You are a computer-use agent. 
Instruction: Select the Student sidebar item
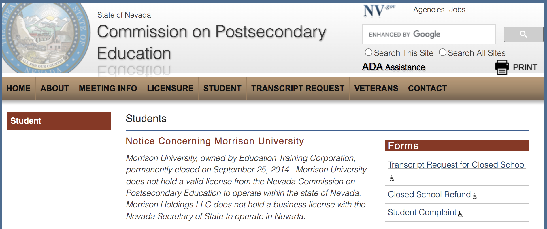click(x=59, y=121)
